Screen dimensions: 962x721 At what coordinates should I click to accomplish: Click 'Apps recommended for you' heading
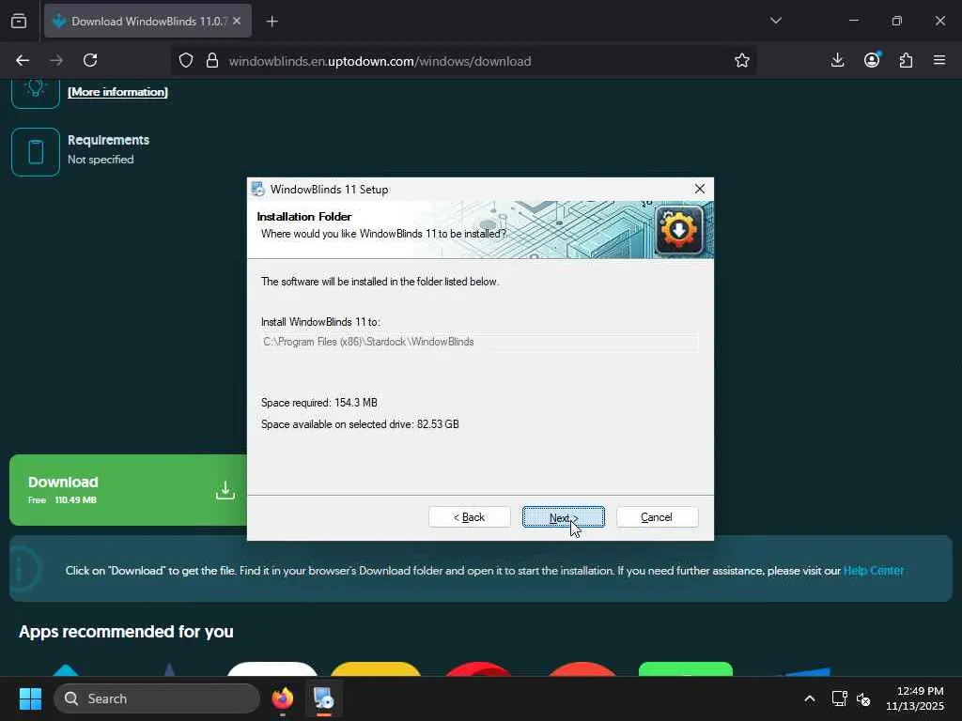point(127,632)
